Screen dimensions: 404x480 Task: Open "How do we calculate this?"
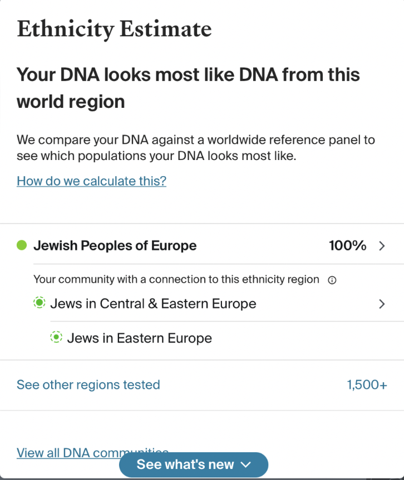[91, 181]
